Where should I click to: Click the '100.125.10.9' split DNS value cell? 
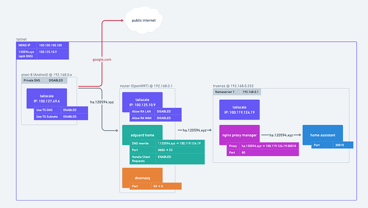[53, 54]
